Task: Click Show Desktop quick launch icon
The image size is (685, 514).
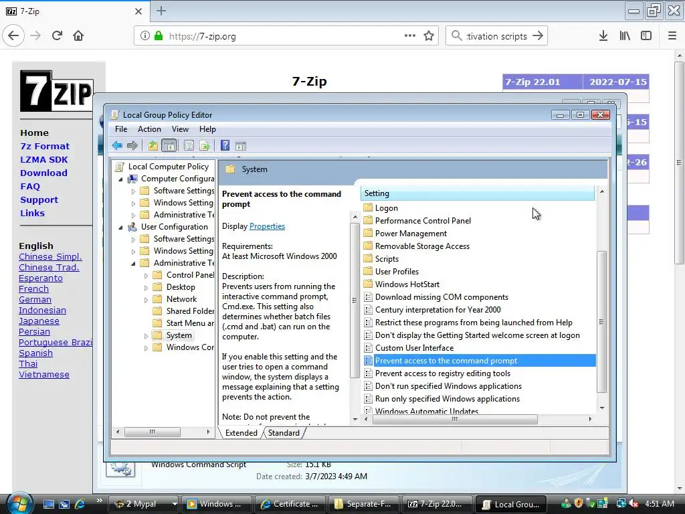Action: (x=48, y=504)
